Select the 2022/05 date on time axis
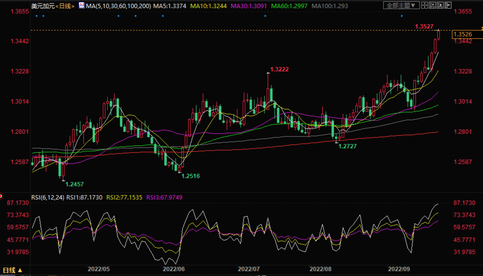 coord(99,269)
